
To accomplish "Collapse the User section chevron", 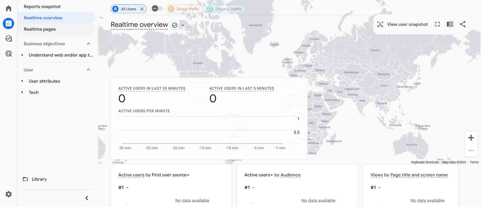I will pyautogui.click(x=88, y=70).
